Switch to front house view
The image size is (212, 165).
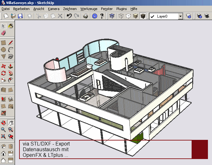click(x=3, y=153)
